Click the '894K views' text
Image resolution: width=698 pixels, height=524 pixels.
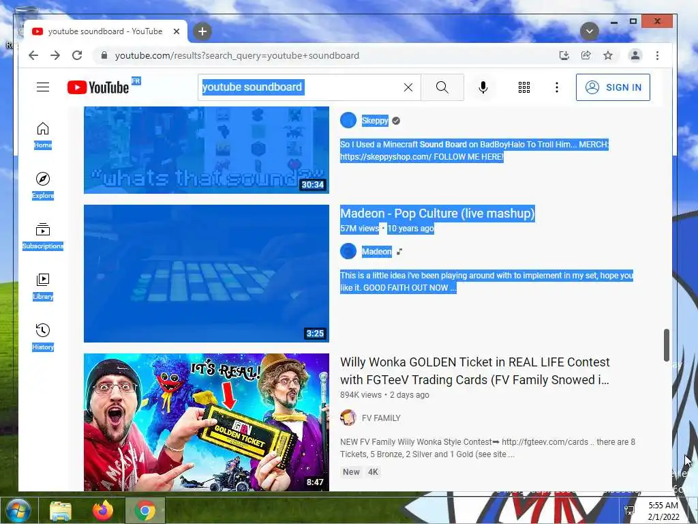click(361, 395)
